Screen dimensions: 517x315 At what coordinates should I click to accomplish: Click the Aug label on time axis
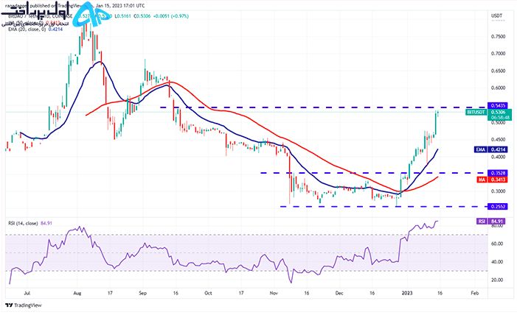coord(77,293)
